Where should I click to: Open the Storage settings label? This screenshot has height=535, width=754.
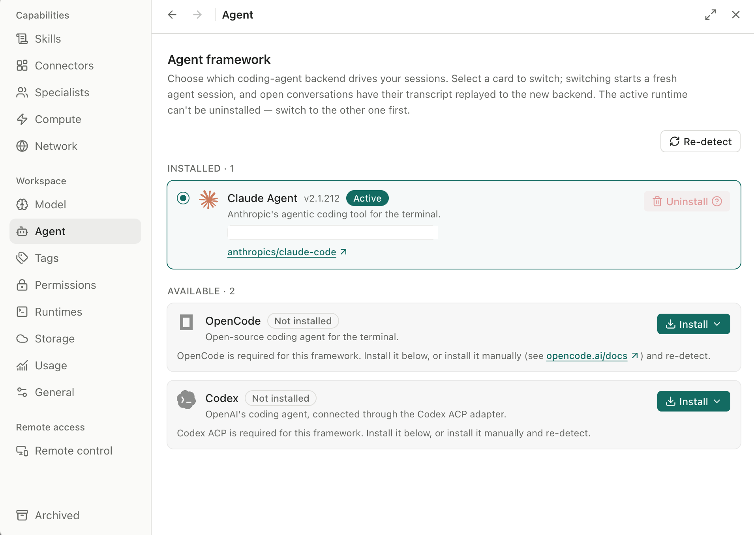click(x=54, y=339)
